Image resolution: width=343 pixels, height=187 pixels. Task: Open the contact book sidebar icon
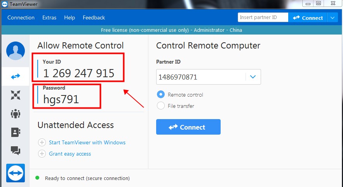(15, 132)
